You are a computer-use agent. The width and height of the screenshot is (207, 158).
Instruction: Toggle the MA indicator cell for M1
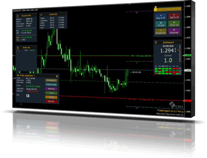[156, 68]
